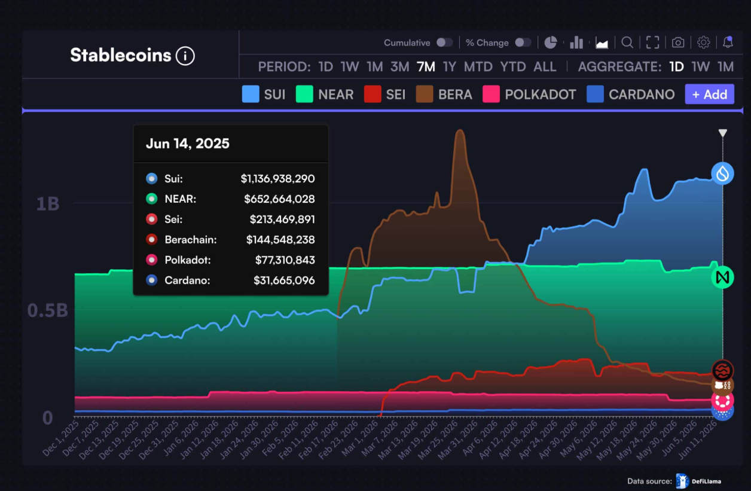Set aggregate to 1D
Screen dimensions: 751x491
(676, 66)
